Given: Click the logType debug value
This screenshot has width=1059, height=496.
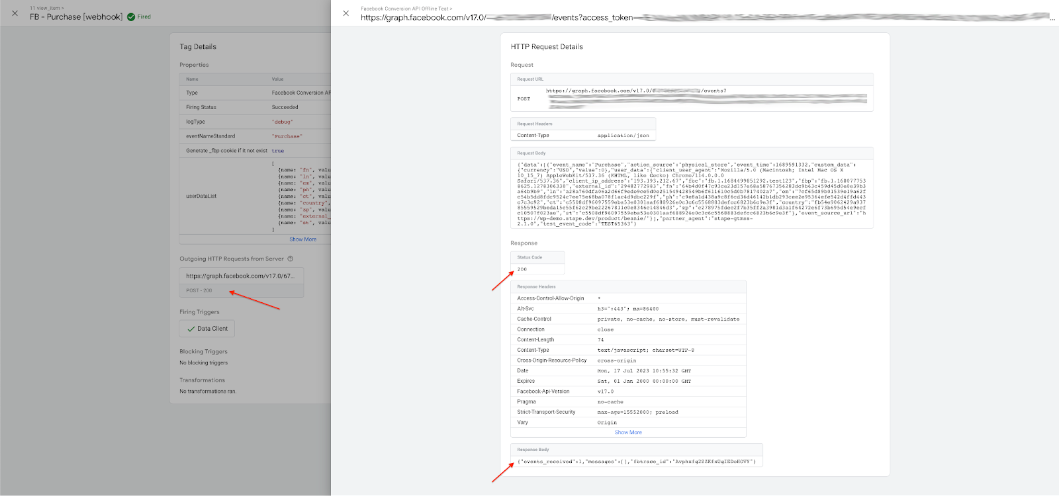Looking at the screenshot, I should click(x=282, y=122).
